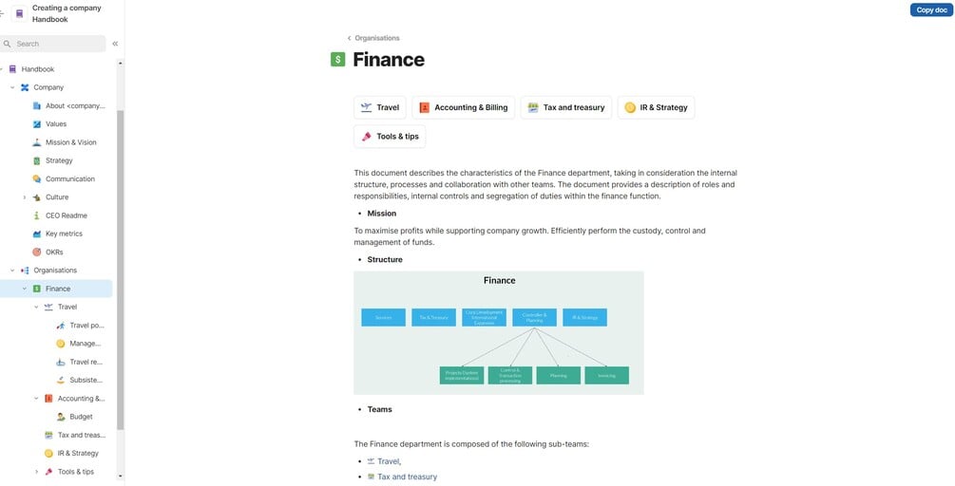Click the Communication chat bubbles icon
955x486 pixels.
click(37, 179)
